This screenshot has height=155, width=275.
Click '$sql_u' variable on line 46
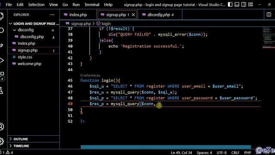97,86
